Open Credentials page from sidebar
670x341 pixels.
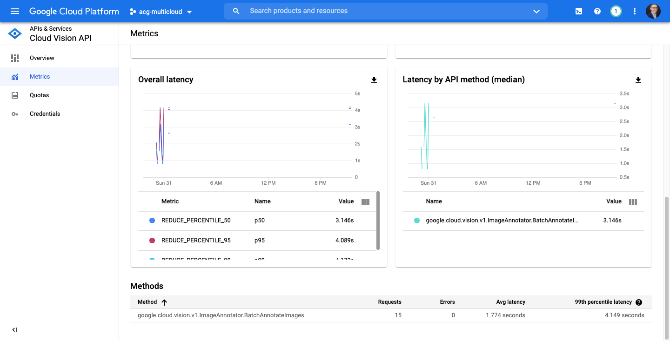pos(59,114)
